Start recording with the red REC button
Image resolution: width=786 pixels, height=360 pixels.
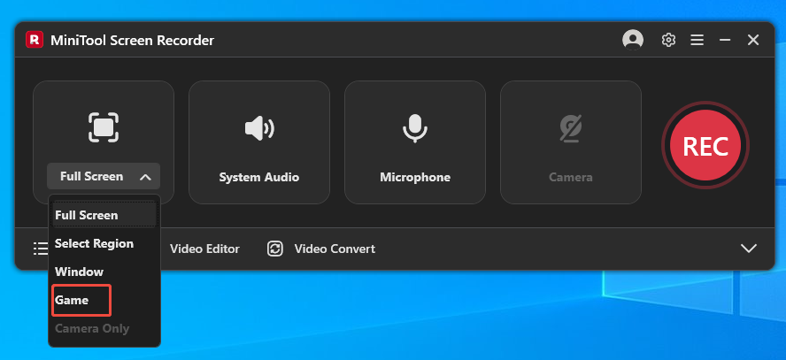(x=705, y=145)
